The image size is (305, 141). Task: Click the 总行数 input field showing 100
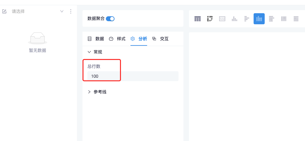[x=133, y=76]
